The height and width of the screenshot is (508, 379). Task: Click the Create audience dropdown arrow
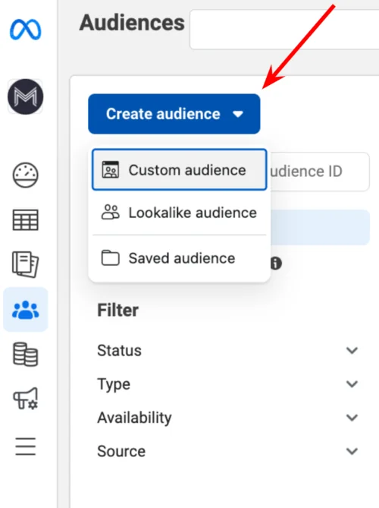pyautogui.click(x=238, y=114)
